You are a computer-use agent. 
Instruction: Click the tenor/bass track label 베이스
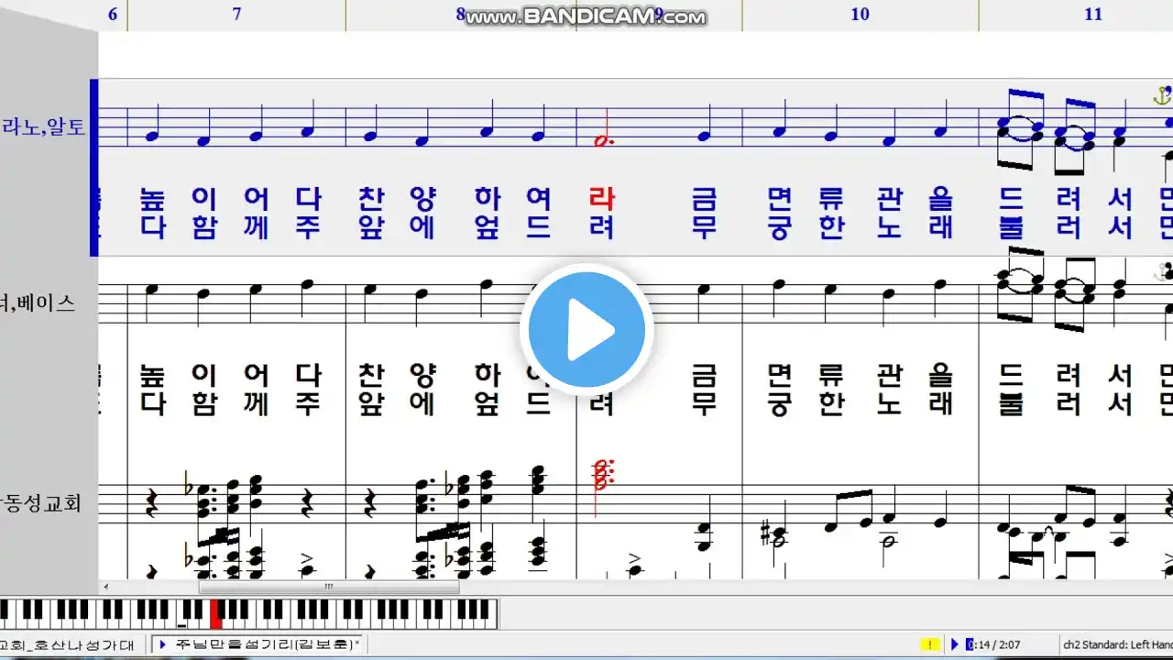click(x=38, y=302)
